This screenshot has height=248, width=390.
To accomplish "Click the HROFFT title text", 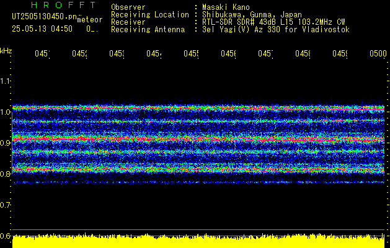I will click(63, 5).
